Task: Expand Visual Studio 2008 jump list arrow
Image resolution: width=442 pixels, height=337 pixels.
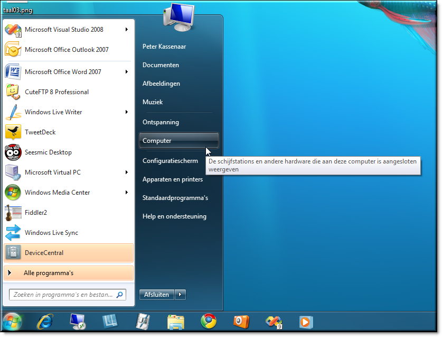Action: [127, 30]
